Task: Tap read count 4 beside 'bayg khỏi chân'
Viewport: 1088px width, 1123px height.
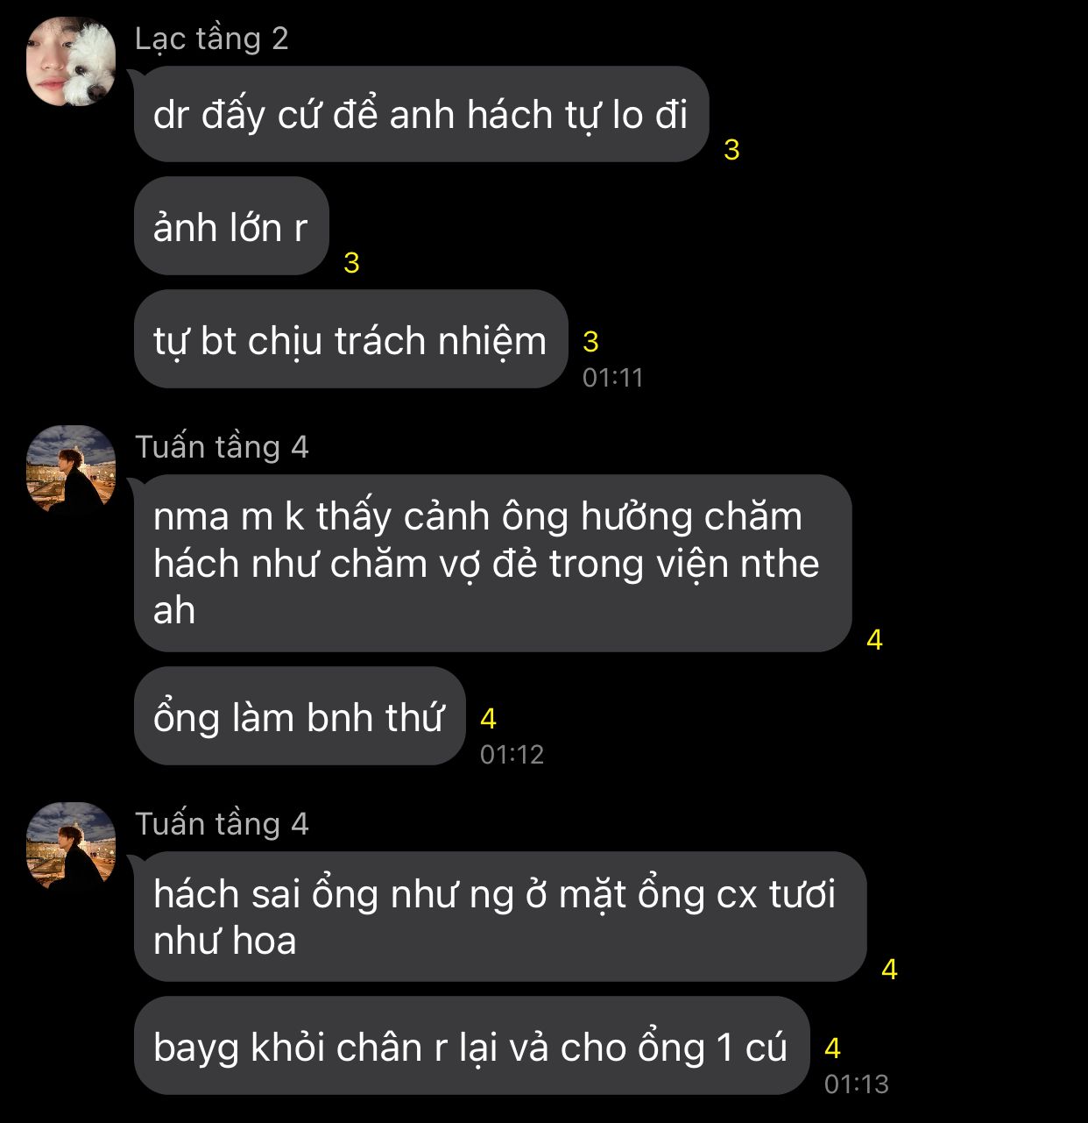Action: 832,1048
